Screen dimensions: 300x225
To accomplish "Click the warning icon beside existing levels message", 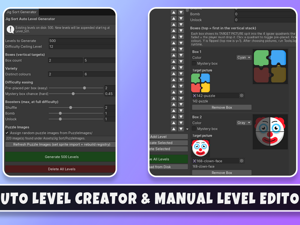I will [10, 29].
